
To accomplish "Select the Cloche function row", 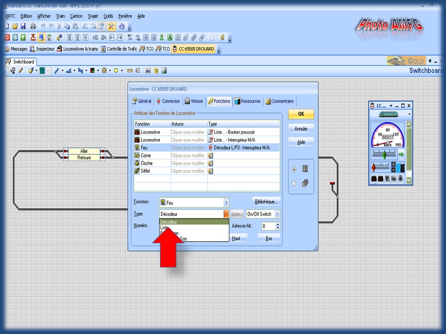I will point(207,163).
